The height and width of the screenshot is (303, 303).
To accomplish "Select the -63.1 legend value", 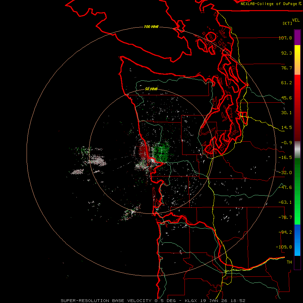I will [x=285, y=202].
